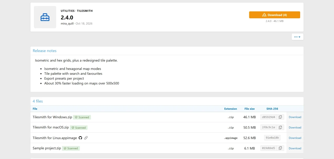Click the Release notes heading
Screen dimensions: 334x159
45,51
